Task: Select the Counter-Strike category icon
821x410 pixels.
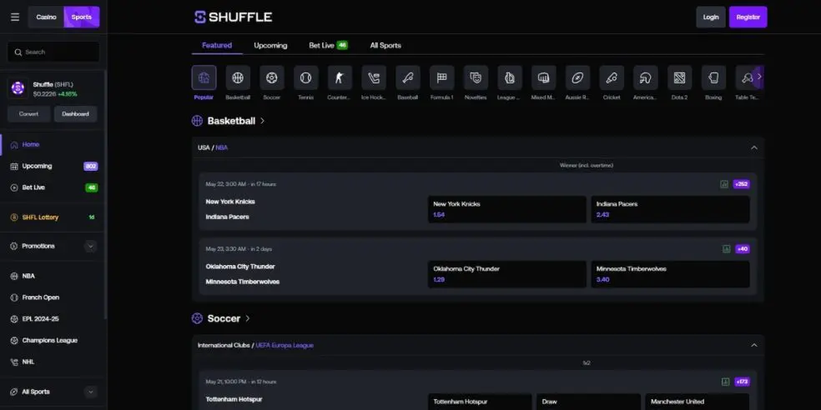Action: [x=340, y=78]
